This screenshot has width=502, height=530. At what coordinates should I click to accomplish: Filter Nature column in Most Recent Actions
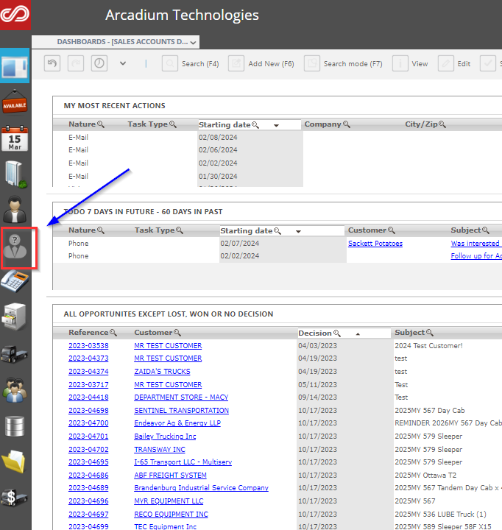point(101,124)
